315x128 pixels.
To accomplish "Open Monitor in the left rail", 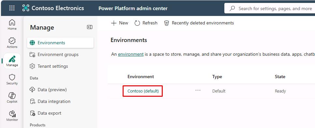I will pyautogui.click(x=12, y=116).
